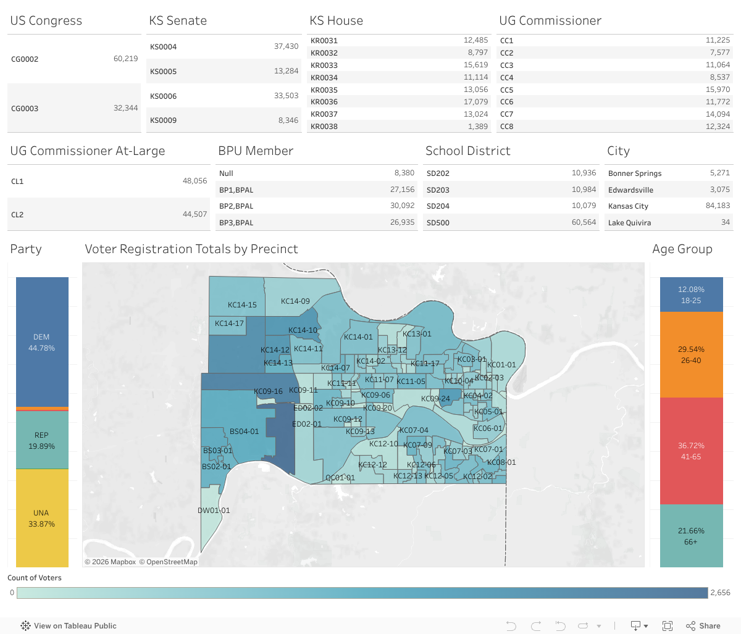Expand the replay speed dropdown arrow
Image resolution: width=741 pixels, height=634 pixels.
(599, 627)
